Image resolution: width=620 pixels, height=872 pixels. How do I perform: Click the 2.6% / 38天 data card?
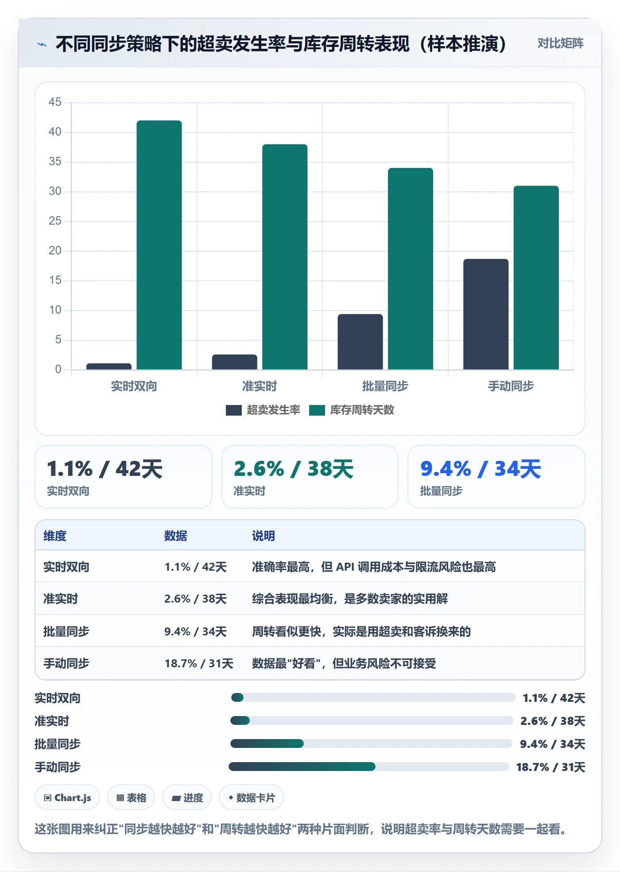tap(310, 477)
